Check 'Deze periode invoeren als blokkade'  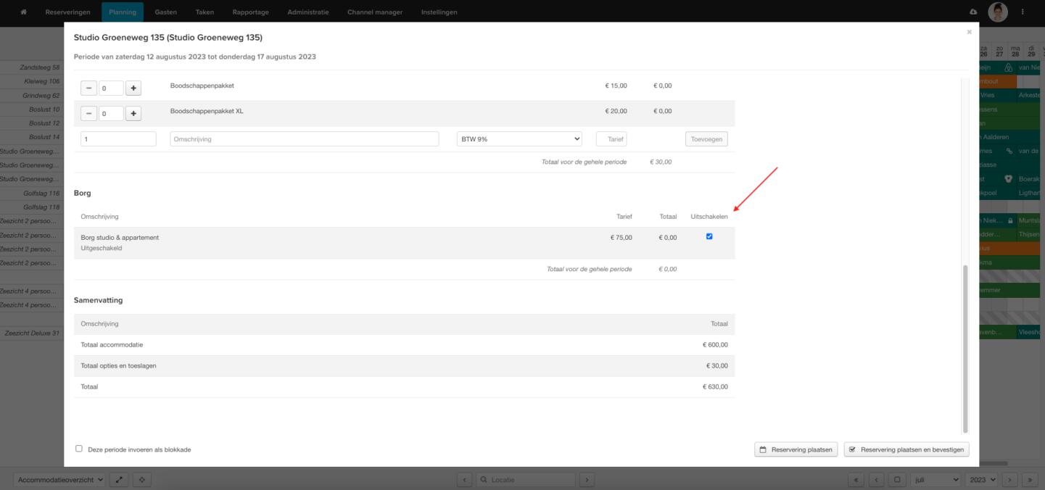point(79,449)
